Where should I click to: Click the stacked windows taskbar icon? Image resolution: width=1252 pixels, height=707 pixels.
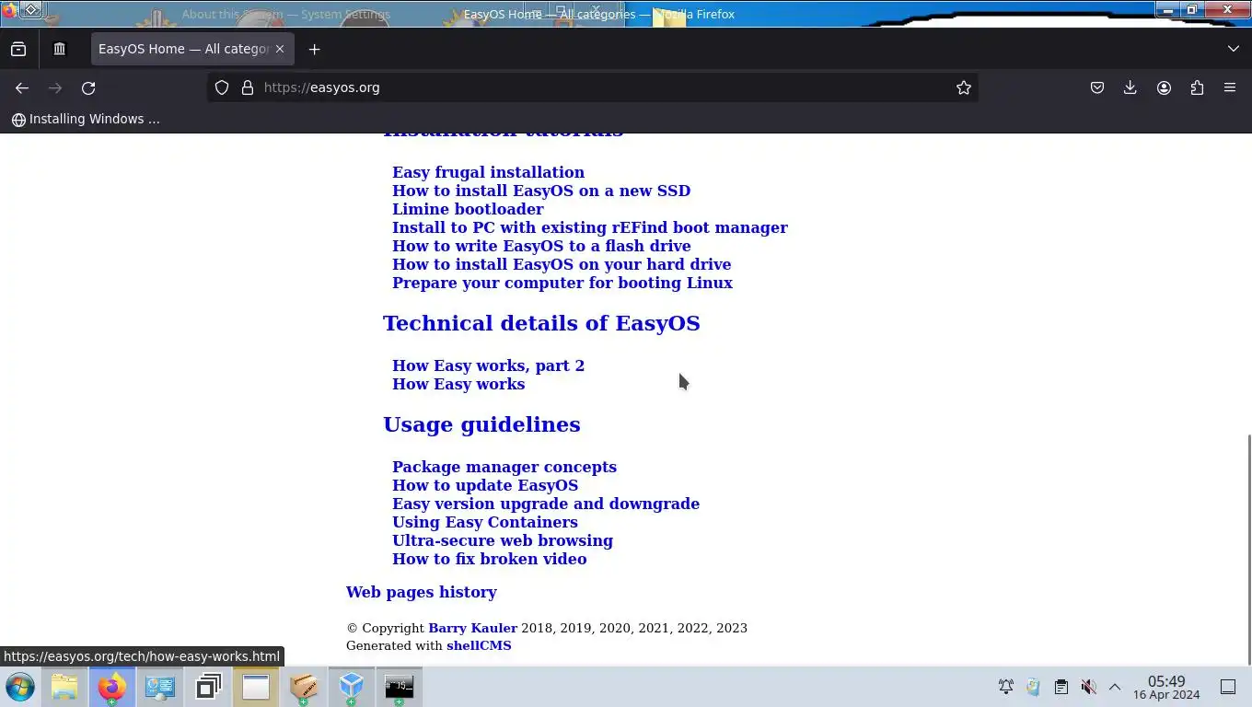(208, 687)
